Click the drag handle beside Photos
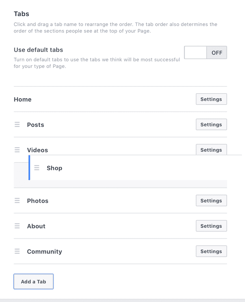245x302 pixels. click(x=17, y=201)
